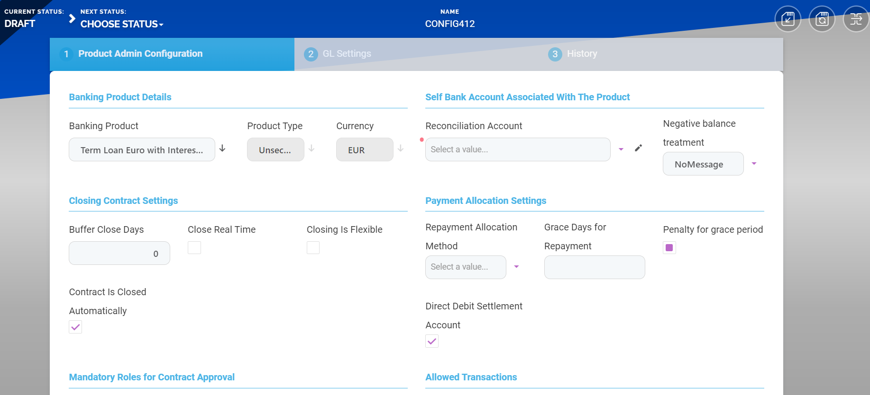Click the pencil edit icon beside Reconciliation Account
Screen dimensions: 870x395
click(x=638, y=149)
